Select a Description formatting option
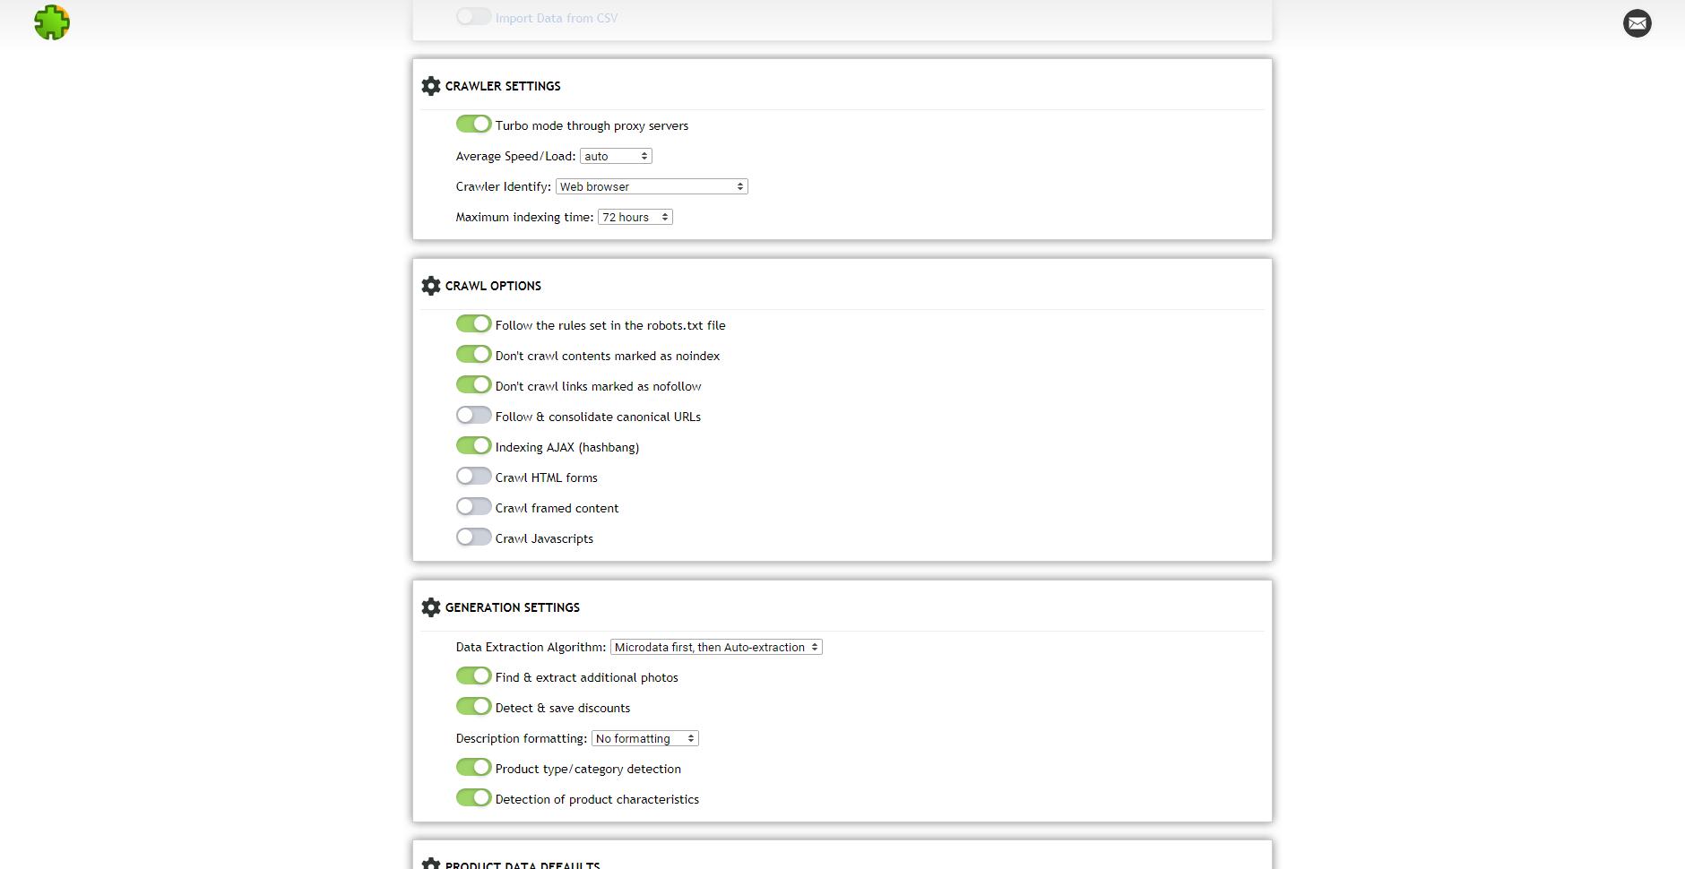 644,738
